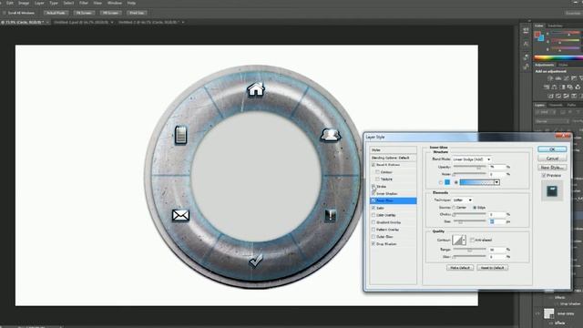Enable the Texture sub-style checkbox

coord(377,179)
